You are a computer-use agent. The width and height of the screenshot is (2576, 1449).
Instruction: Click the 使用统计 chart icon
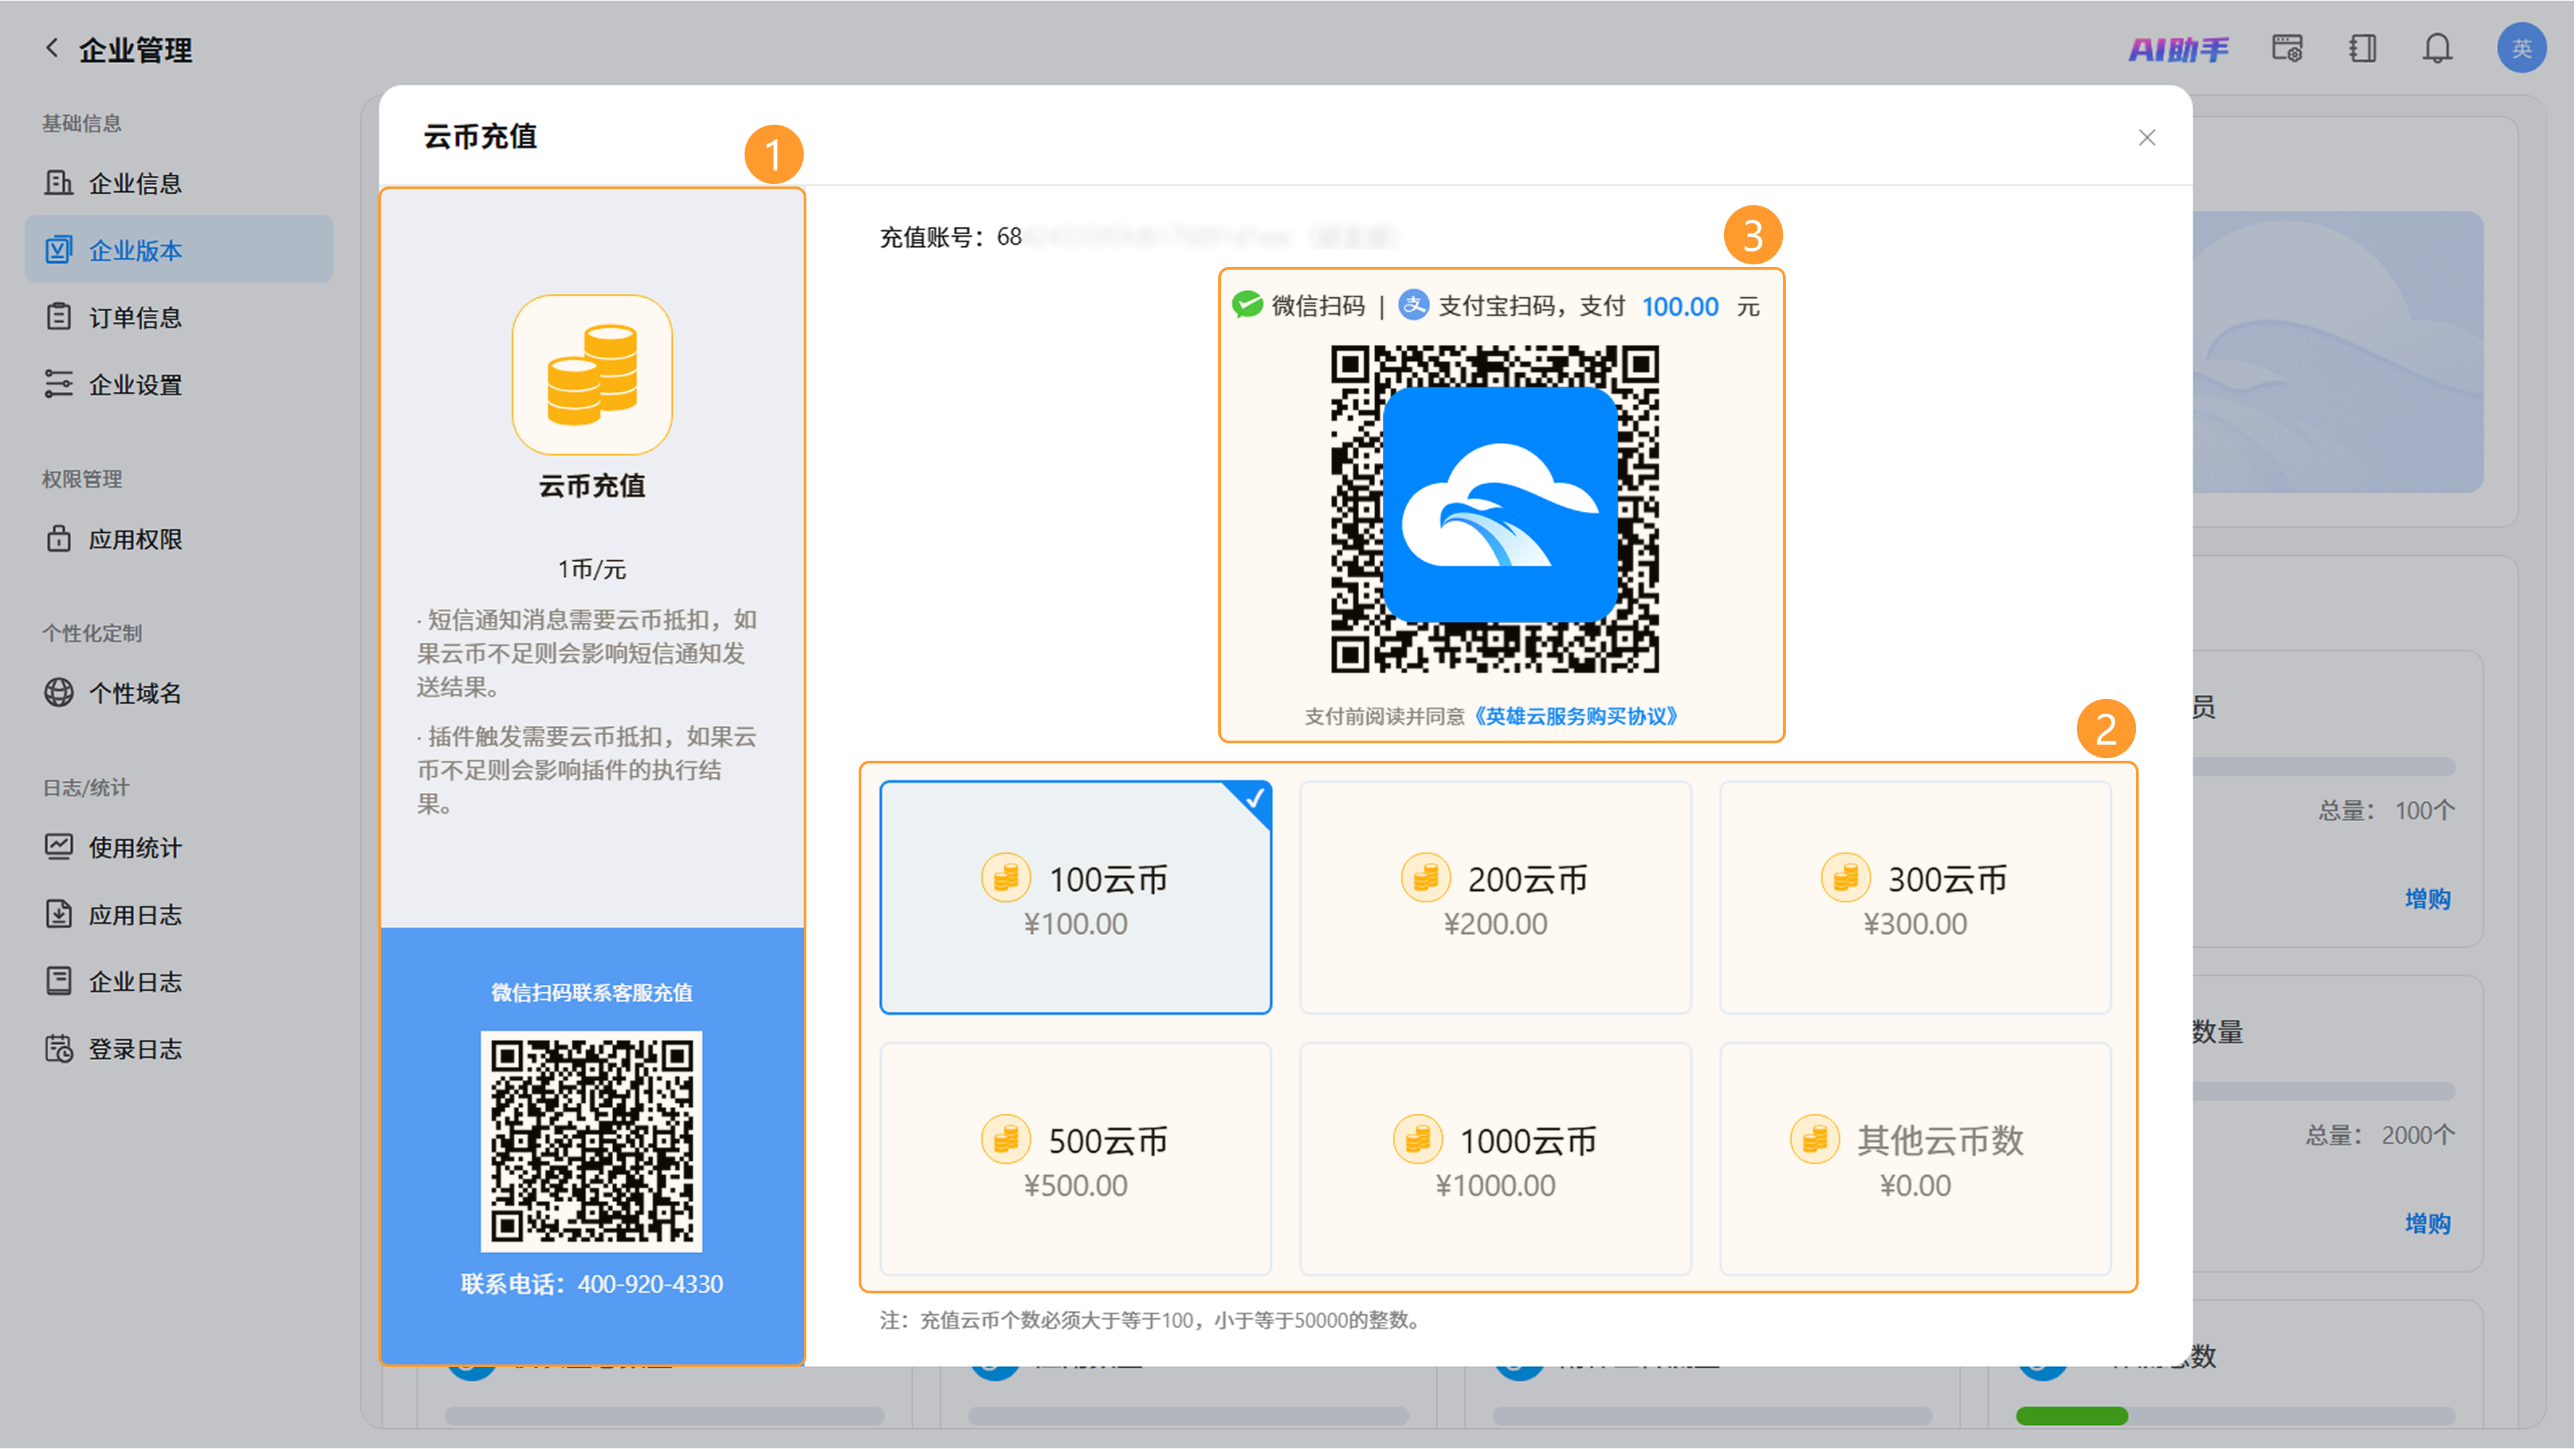[x=59, y=846]
